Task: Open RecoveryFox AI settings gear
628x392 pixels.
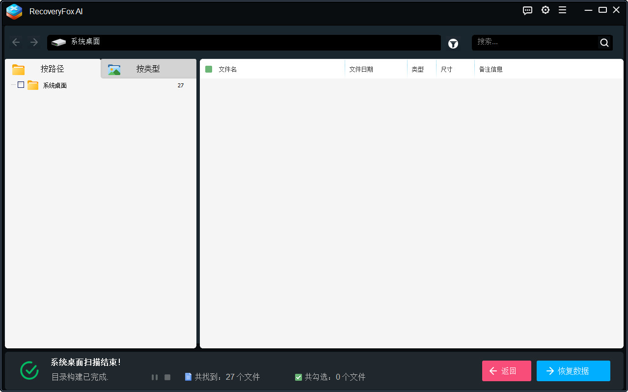Action: pyautogui.click(x=545, y=10)
